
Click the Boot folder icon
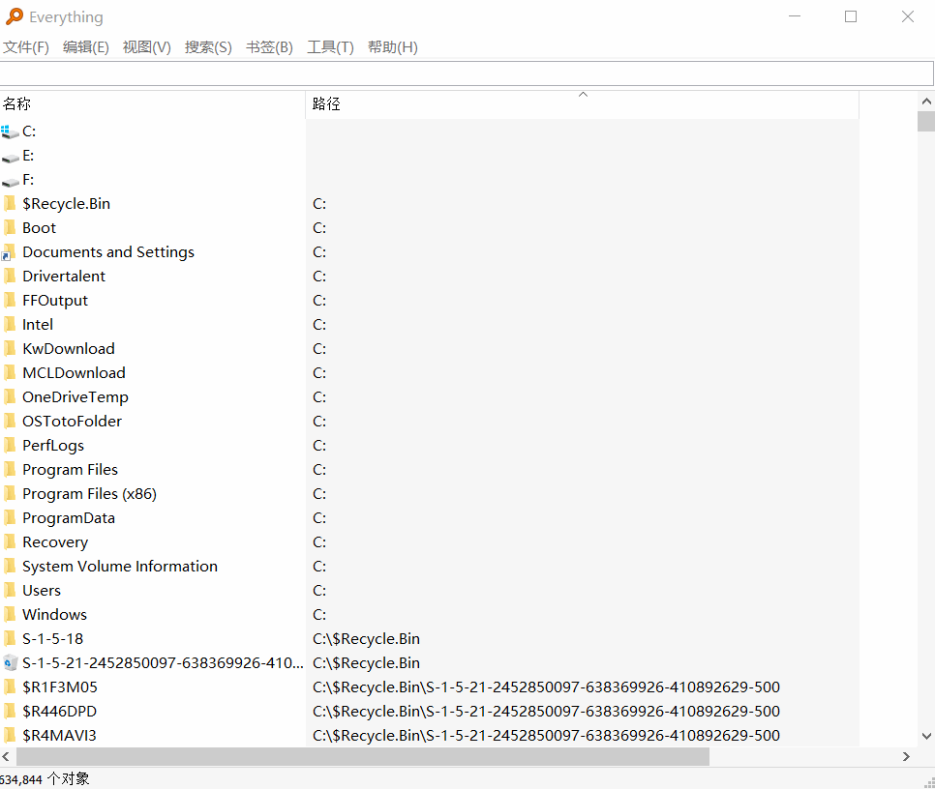click(10, 228)
